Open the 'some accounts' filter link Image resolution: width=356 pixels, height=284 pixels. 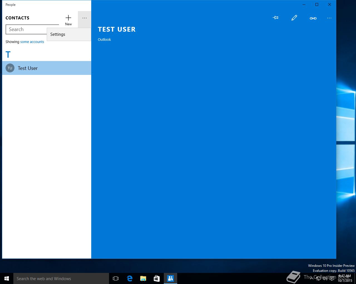[x=32, y=42]
